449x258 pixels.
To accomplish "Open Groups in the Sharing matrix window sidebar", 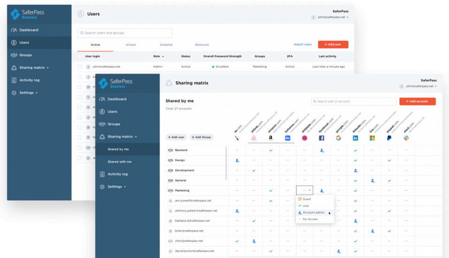I will coord(114,124).
